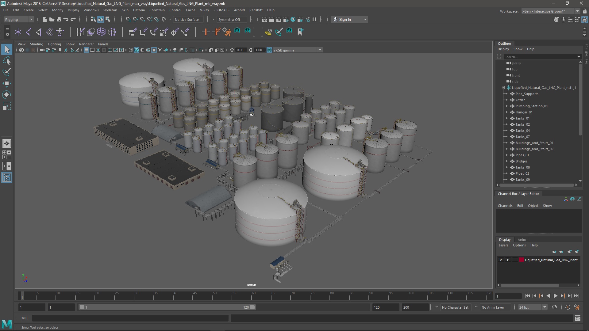The height and width of the screenshot is (331, 589).
Task: Click the Auto keyframe toggle icon
Action: tap(568, 307)
